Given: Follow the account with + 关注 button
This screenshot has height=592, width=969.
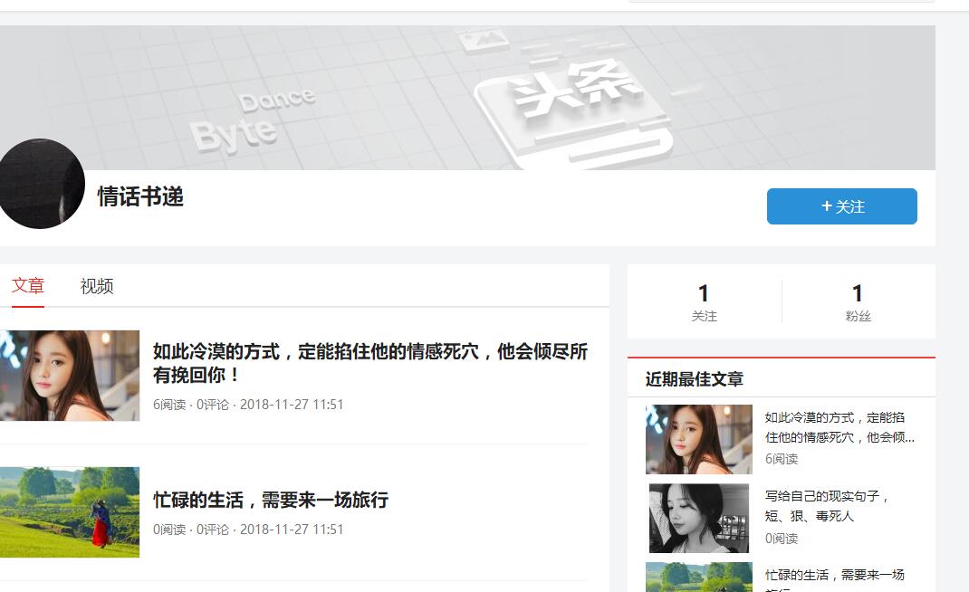Looking at the screenshot, I should (x=841, y=206).
